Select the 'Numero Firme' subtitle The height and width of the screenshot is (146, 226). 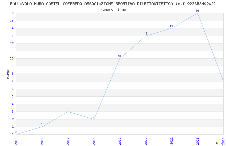[113, 9]
